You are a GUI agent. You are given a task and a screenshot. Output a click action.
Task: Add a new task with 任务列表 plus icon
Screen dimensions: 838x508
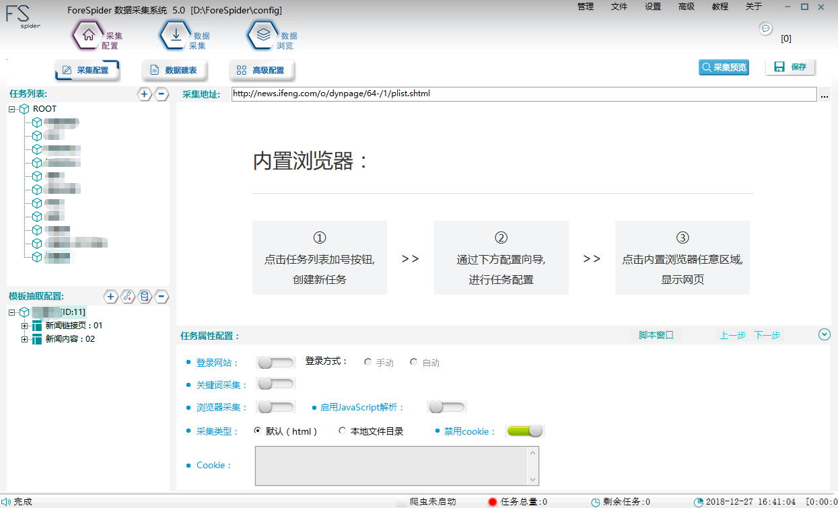pos(145,94)
